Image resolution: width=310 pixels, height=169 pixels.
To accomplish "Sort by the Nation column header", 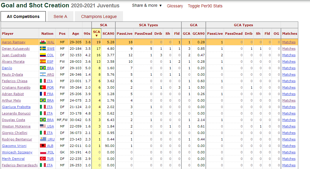I will click(47, 34).
